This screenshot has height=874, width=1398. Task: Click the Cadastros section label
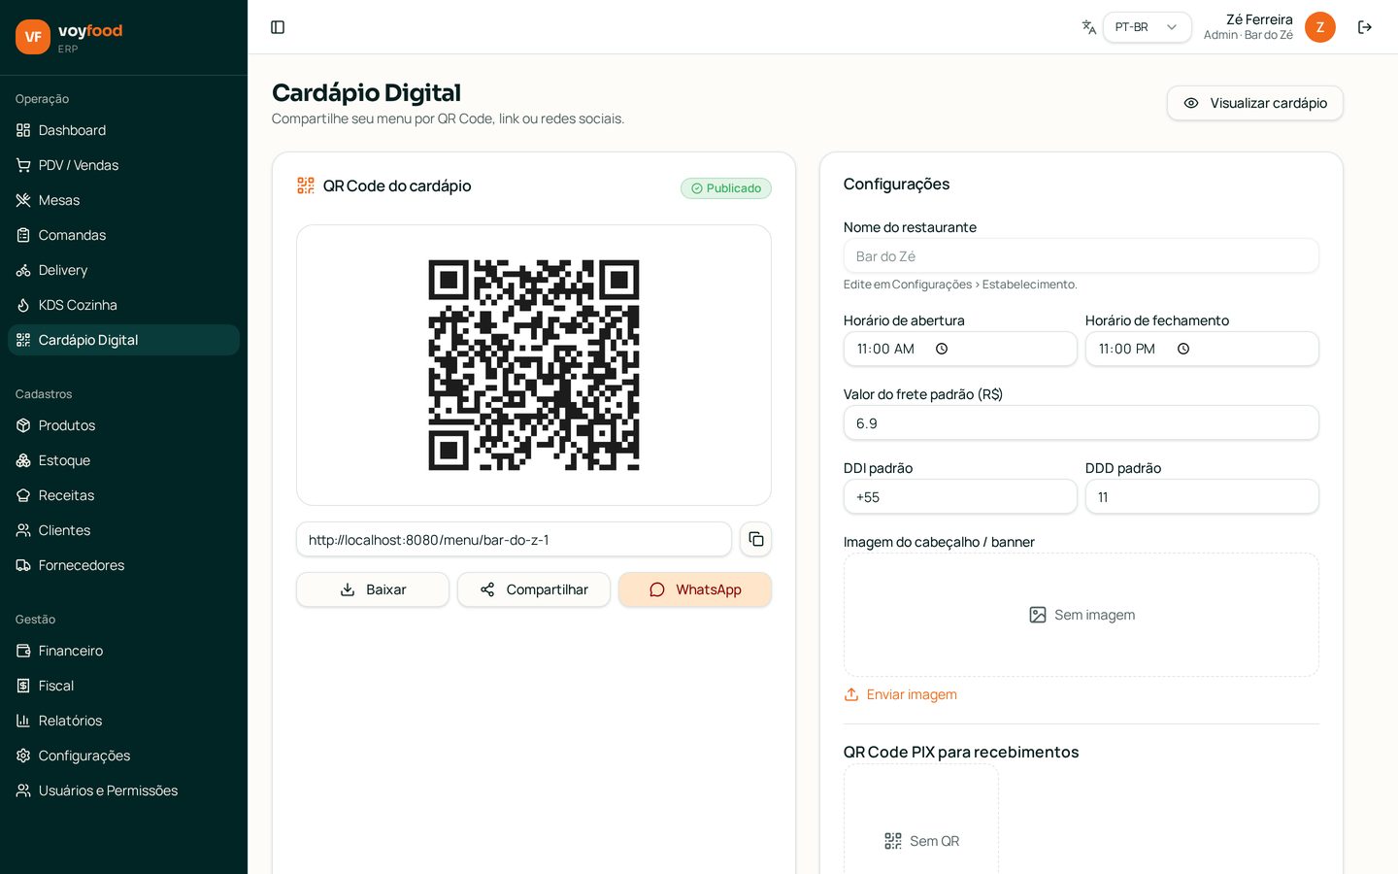[44, 394]
